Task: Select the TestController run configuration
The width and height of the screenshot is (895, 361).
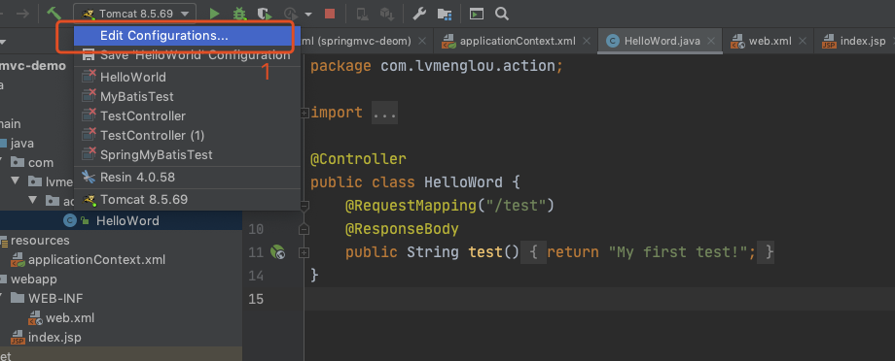Action: pos(187,115)
